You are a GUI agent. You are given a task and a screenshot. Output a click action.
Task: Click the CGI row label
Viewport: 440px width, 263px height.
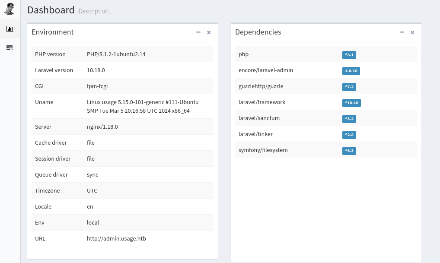pos(39,86)
